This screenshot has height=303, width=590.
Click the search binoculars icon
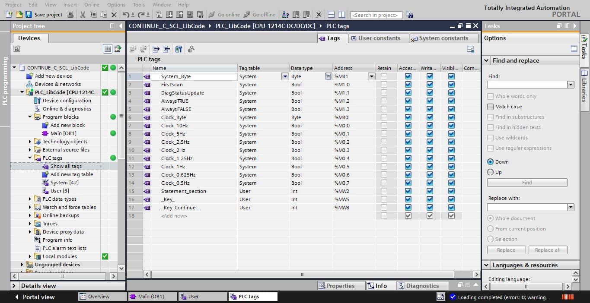click(410, 15)
